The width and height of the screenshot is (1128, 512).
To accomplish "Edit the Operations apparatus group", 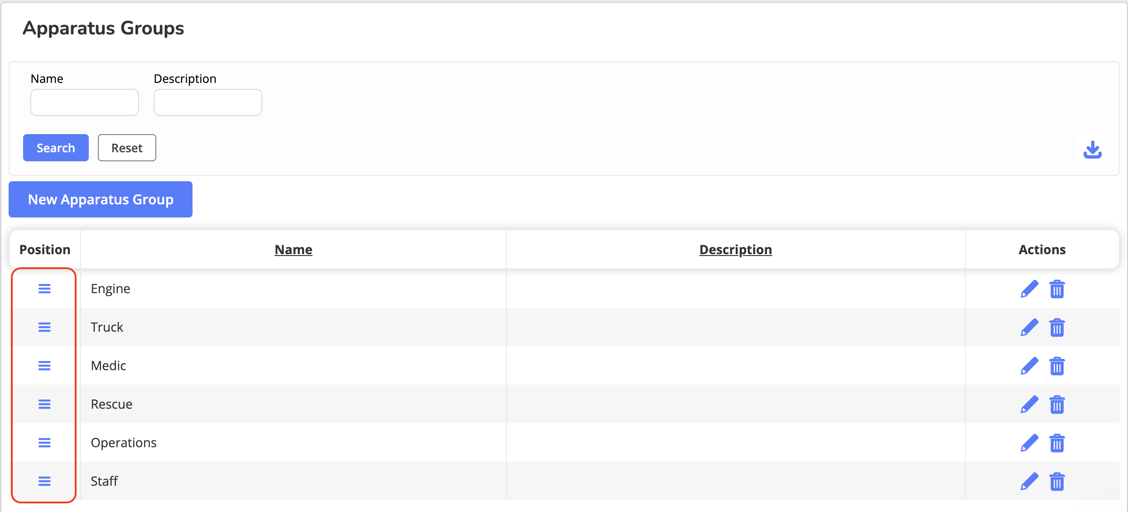I will tap(1029, 443).
